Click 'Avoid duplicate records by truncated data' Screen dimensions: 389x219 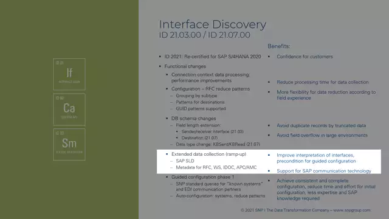tap(322, 126)
